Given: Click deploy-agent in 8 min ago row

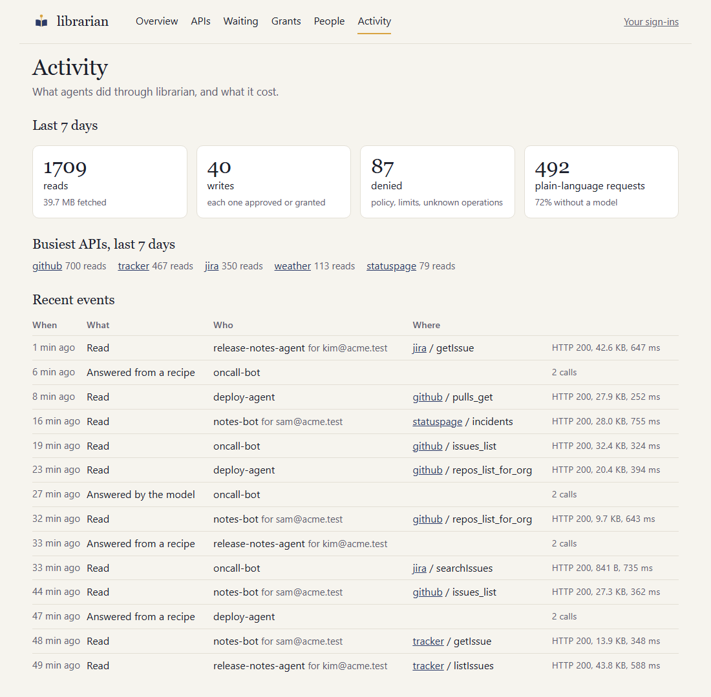Looking at the screenshot, I should (244, 397).
